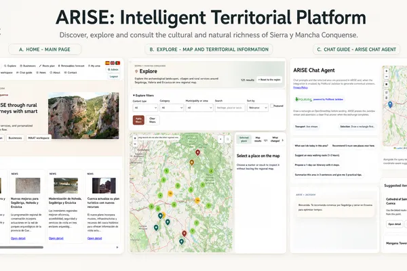Open the About navigation item
The width and height of the screenshot is (407, 271).
55,72
